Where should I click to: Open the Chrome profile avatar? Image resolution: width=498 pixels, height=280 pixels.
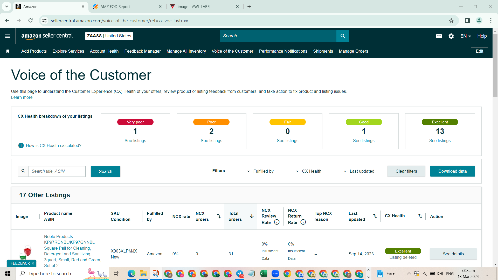[479, 20]
